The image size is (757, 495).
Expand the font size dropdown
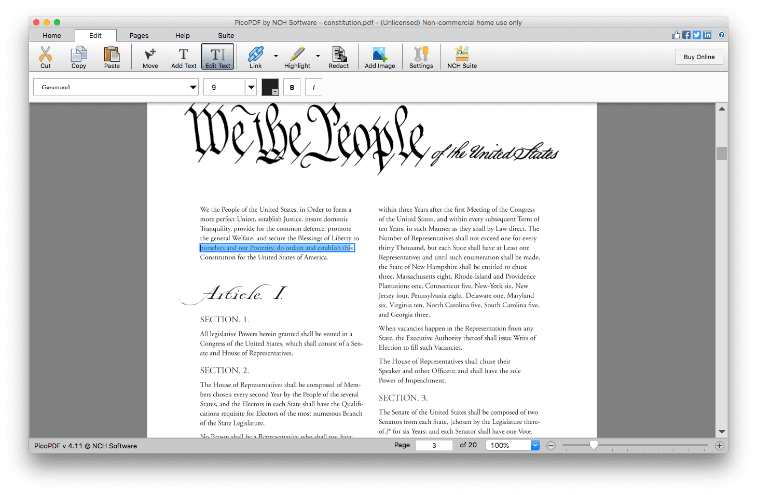point(251,87)
